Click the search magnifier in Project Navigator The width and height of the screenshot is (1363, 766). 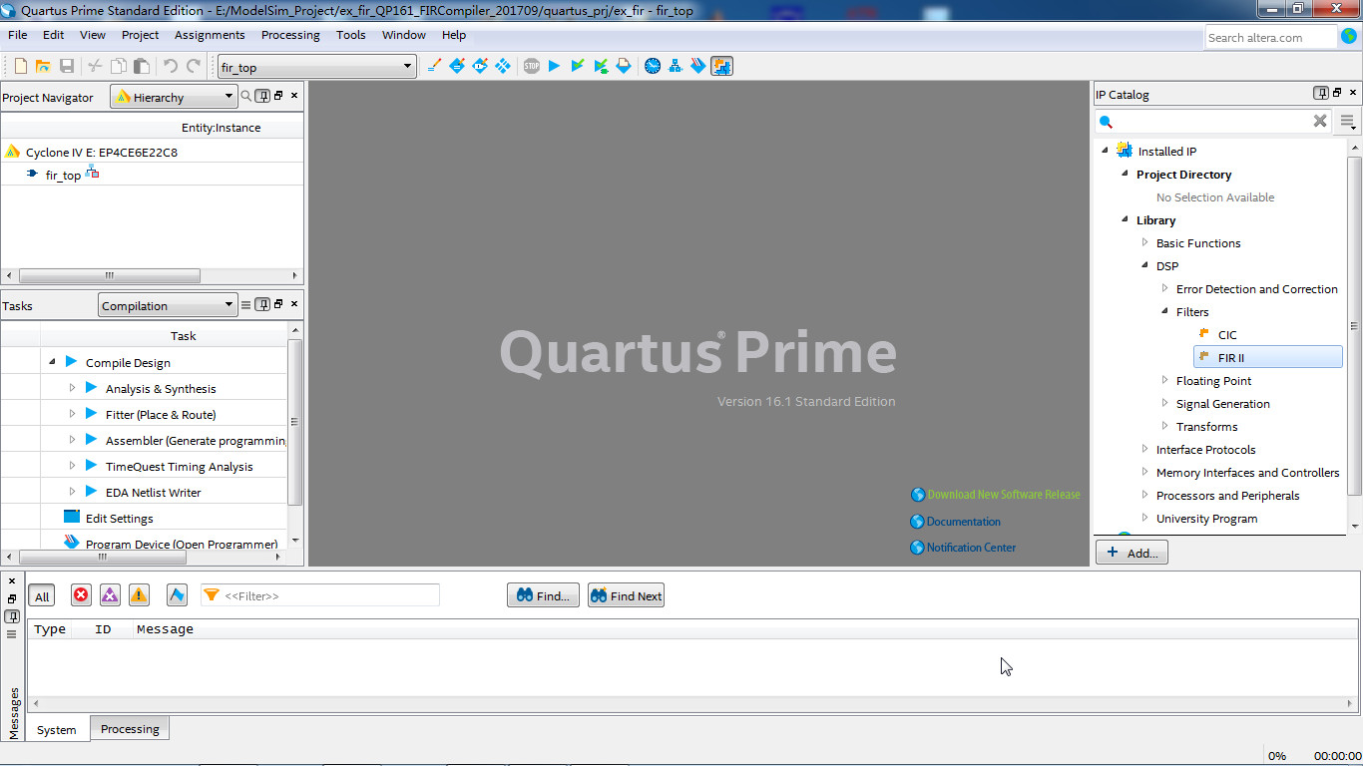coord(246,96)
